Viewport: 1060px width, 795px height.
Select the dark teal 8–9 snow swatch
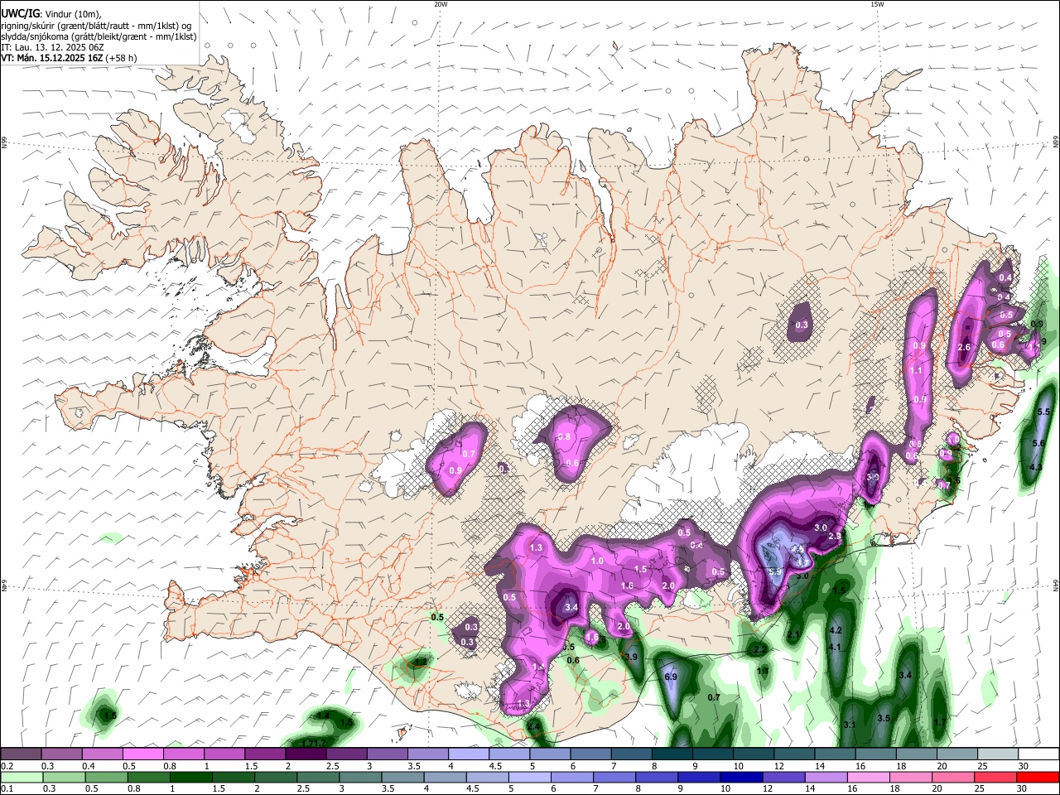click(672, 754)
